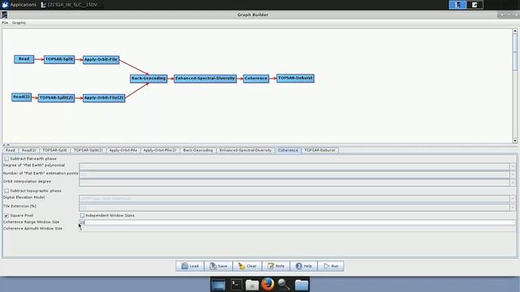
Task: Open the File menu
Action: pos(5,23)
